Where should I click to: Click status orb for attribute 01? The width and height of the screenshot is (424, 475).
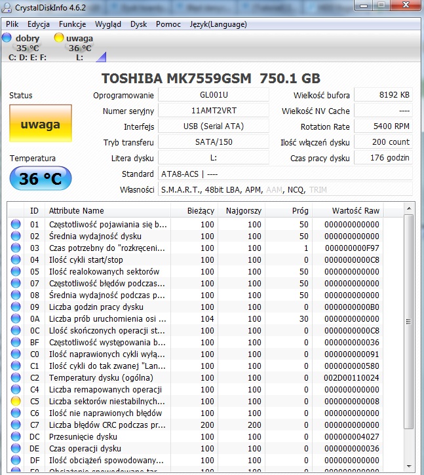[16, 224]
